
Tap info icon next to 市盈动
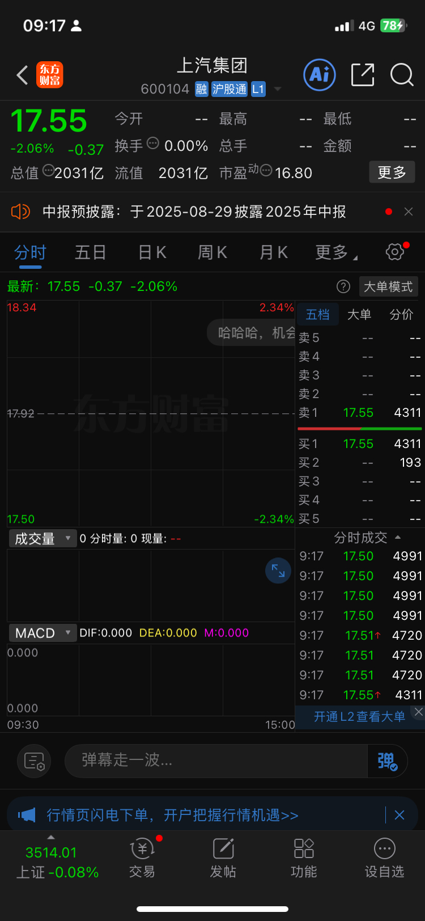(x=266, y=170)
